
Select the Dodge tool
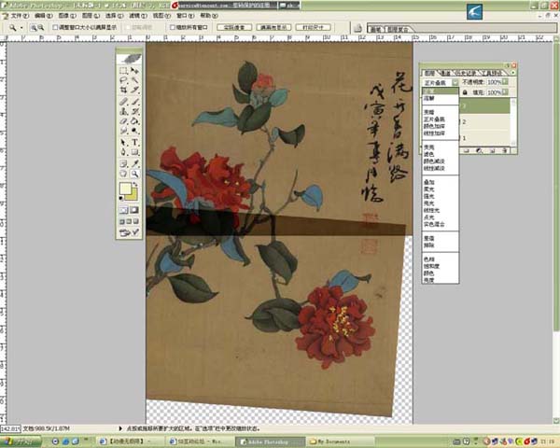[134, 131]
